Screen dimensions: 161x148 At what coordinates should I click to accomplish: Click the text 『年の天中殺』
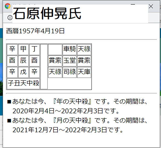click(x=72, y=101)
